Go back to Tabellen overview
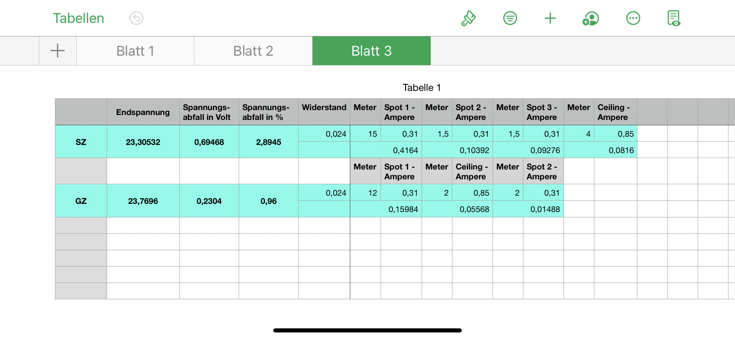Screen dimensions: 735x339 pos(78,18)
